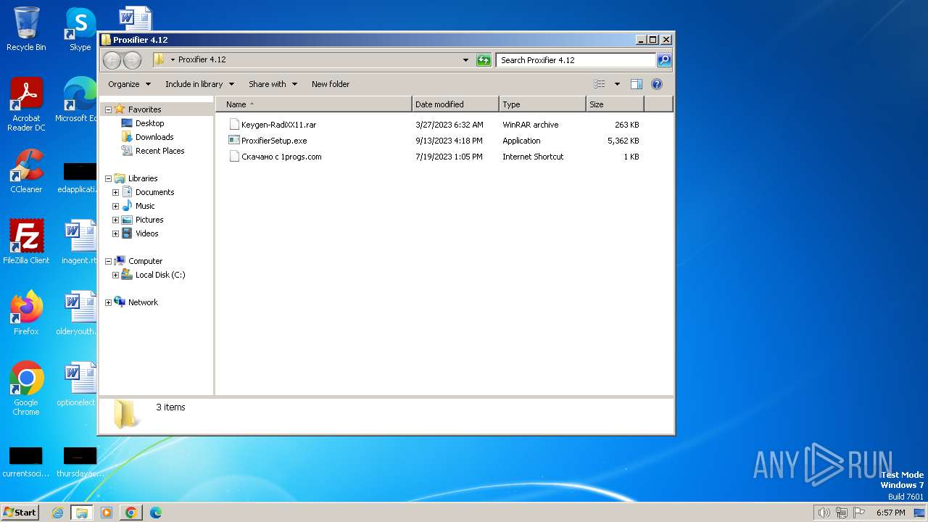928x522 pixels.
Task: Click the '9/13/2023 4:18 PM' date cell
Action: [449, 141]
